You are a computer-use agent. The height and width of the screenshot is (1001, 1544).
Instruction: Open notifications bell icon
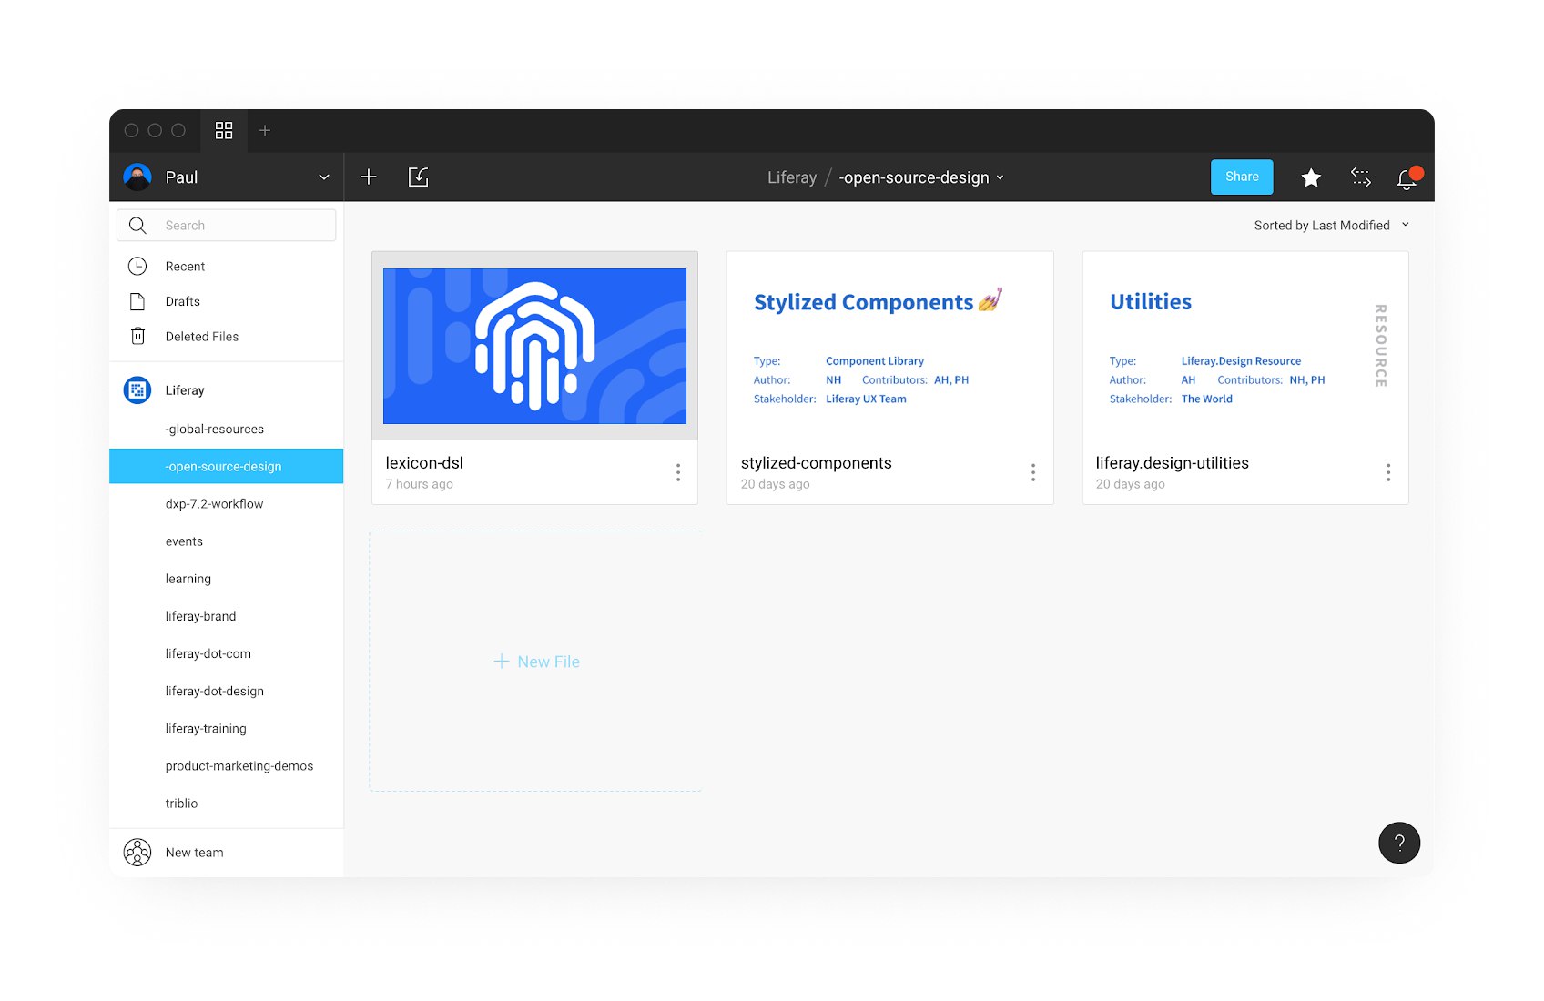click(x=1408, y=177)
